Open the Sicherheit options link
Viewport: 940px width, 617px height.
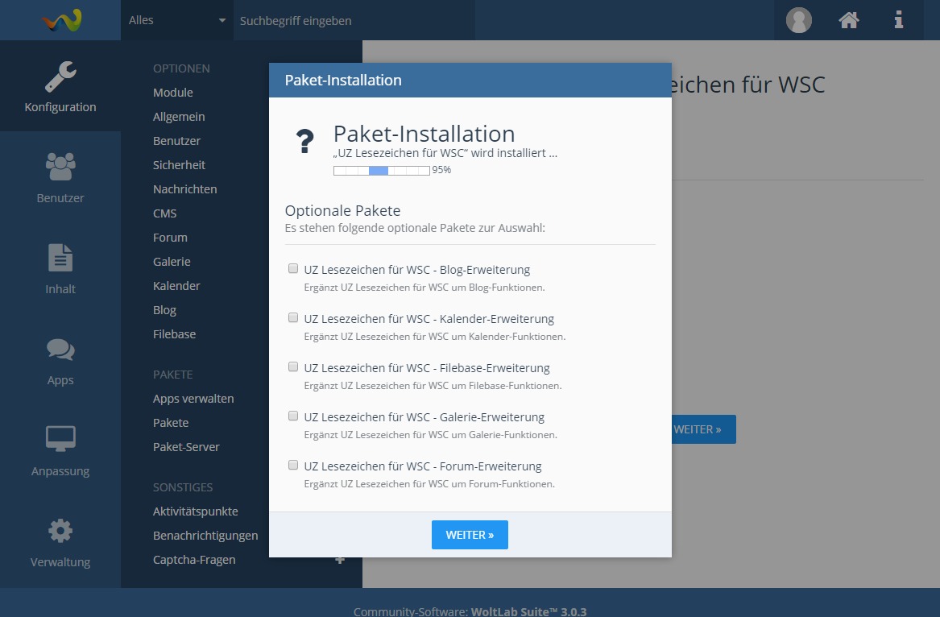179,165
